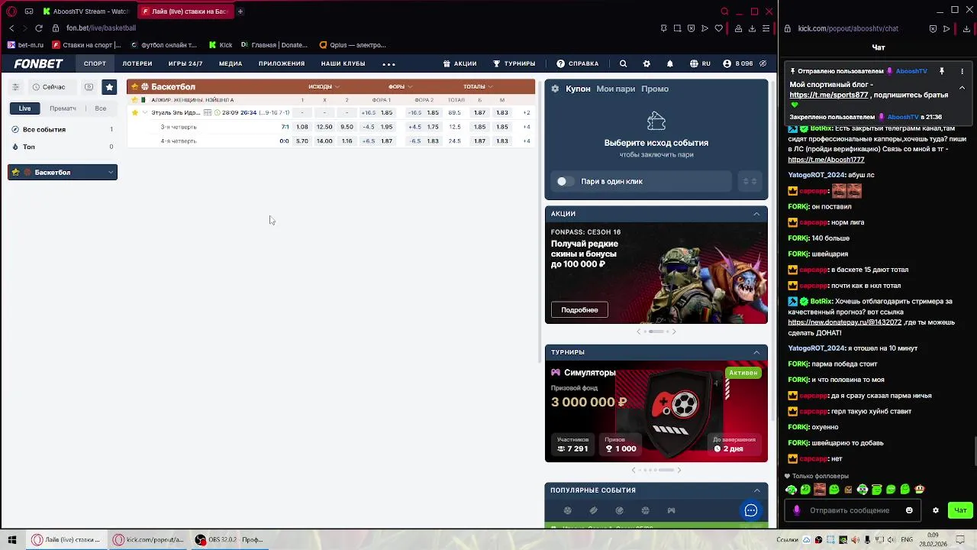Open Все события in the sidebar
Image resolution: width=977 pixels, height=550 pixels.
point(62,130)
